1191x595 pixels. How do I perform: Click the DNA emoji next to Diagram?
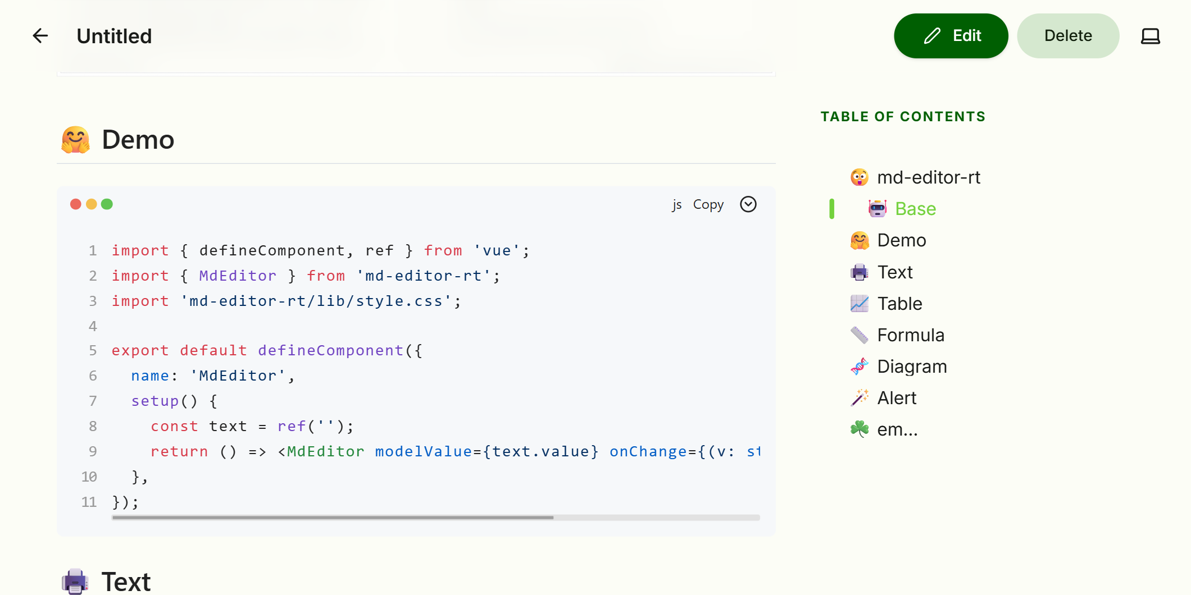[859, 367]
